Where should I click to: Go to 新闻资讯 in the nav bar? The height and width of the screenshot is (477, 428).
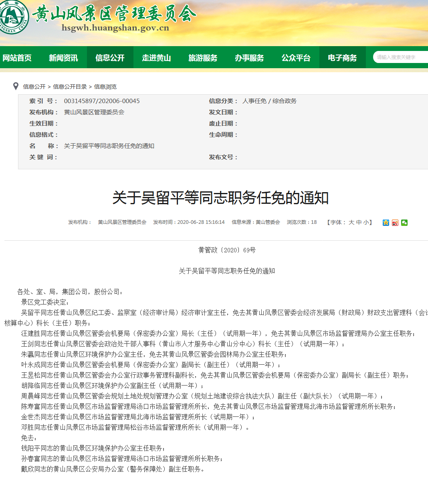pos(64,58)
